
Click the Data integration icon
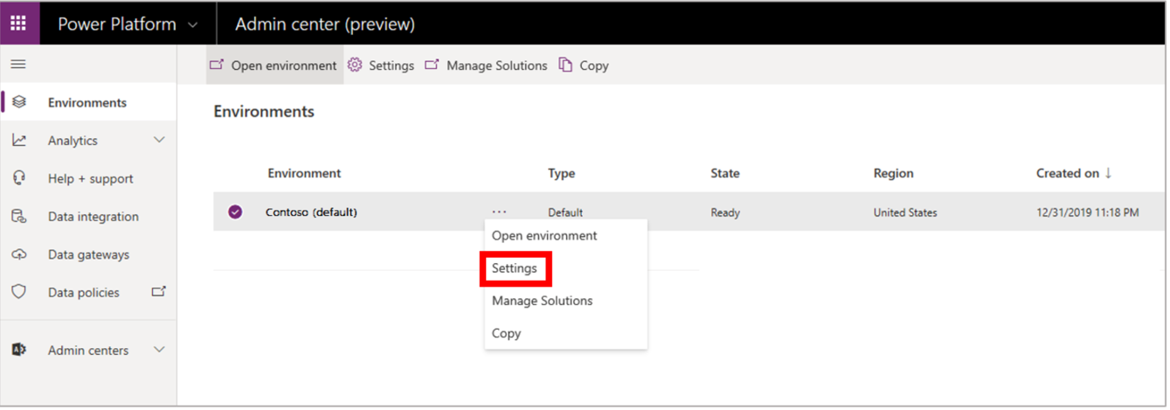click(x=19, y=217)
